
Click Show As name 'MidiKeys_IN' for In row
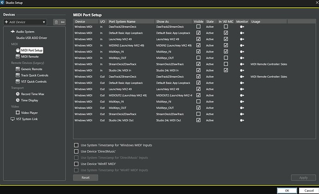coord(164,52)
